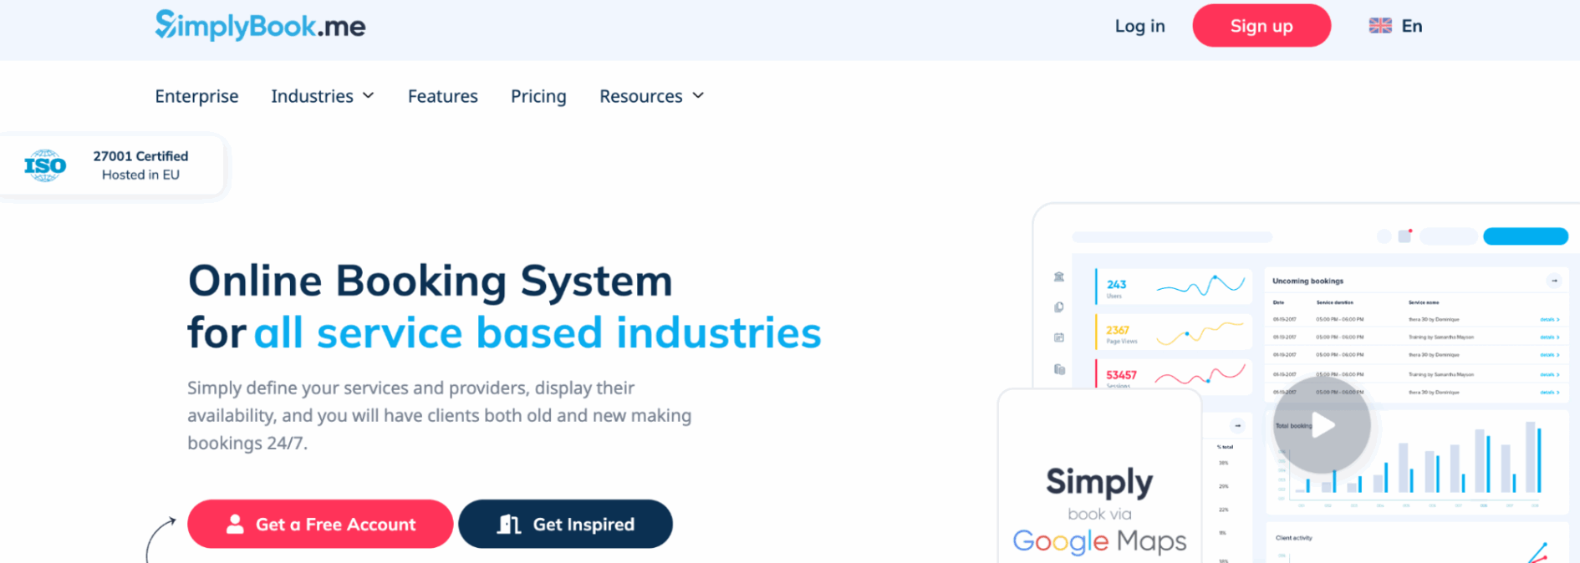Click the Upcoming bookings arrow icon

coord(1554,281)
